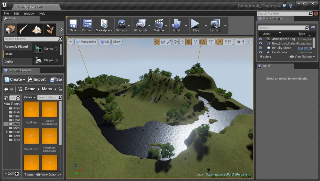The width and height of the screenshot is (320, 181).
Task: Click the Launch toolbar button
Action: 215,26
